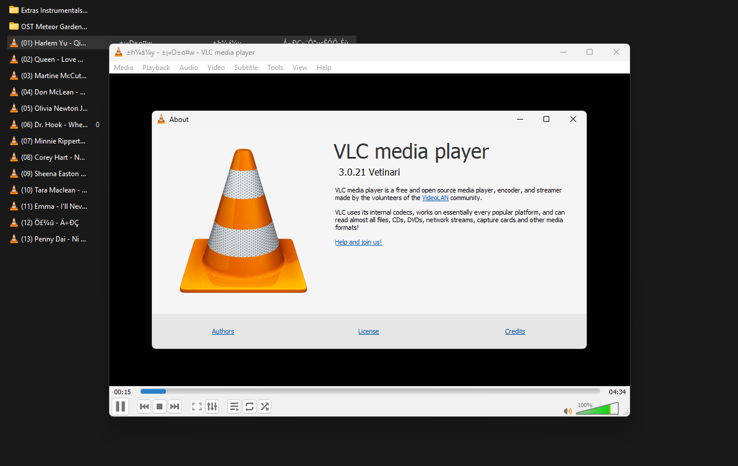
Task: Skip to the previous track
Action: (144, 407)
